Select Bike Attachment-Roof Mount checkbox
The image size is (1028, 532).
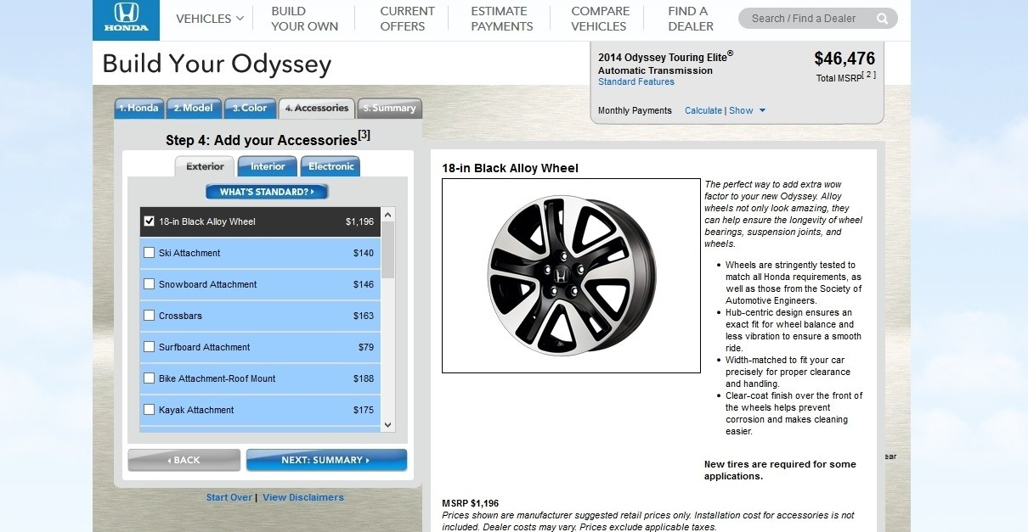150,378
